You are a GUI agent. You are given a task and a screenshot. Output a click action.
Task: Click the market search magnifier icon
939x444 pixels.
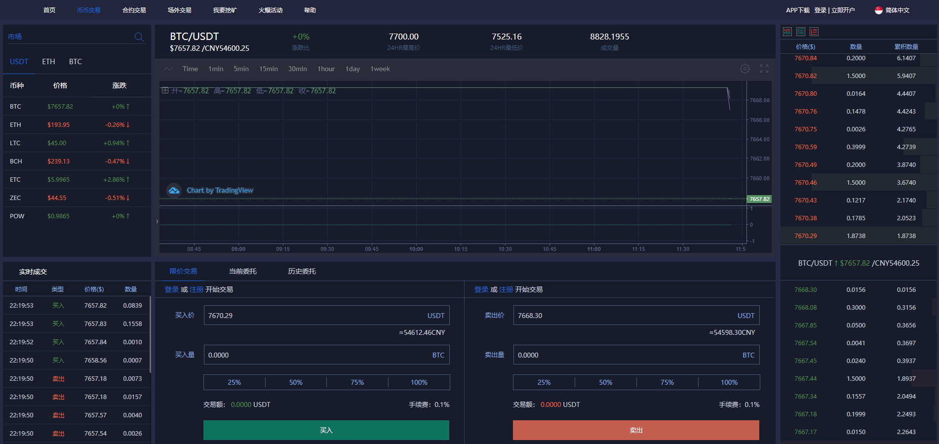pyautogui.click(x=139, y=37)
